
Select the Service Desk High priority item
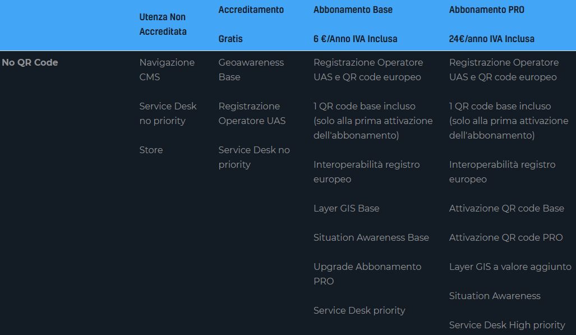[506, 325]
